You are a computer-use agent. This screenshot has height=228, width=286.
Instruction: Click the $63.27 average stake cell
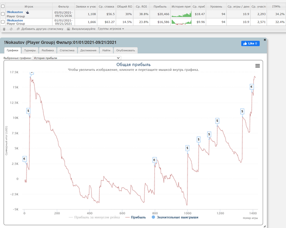point(106,22)
